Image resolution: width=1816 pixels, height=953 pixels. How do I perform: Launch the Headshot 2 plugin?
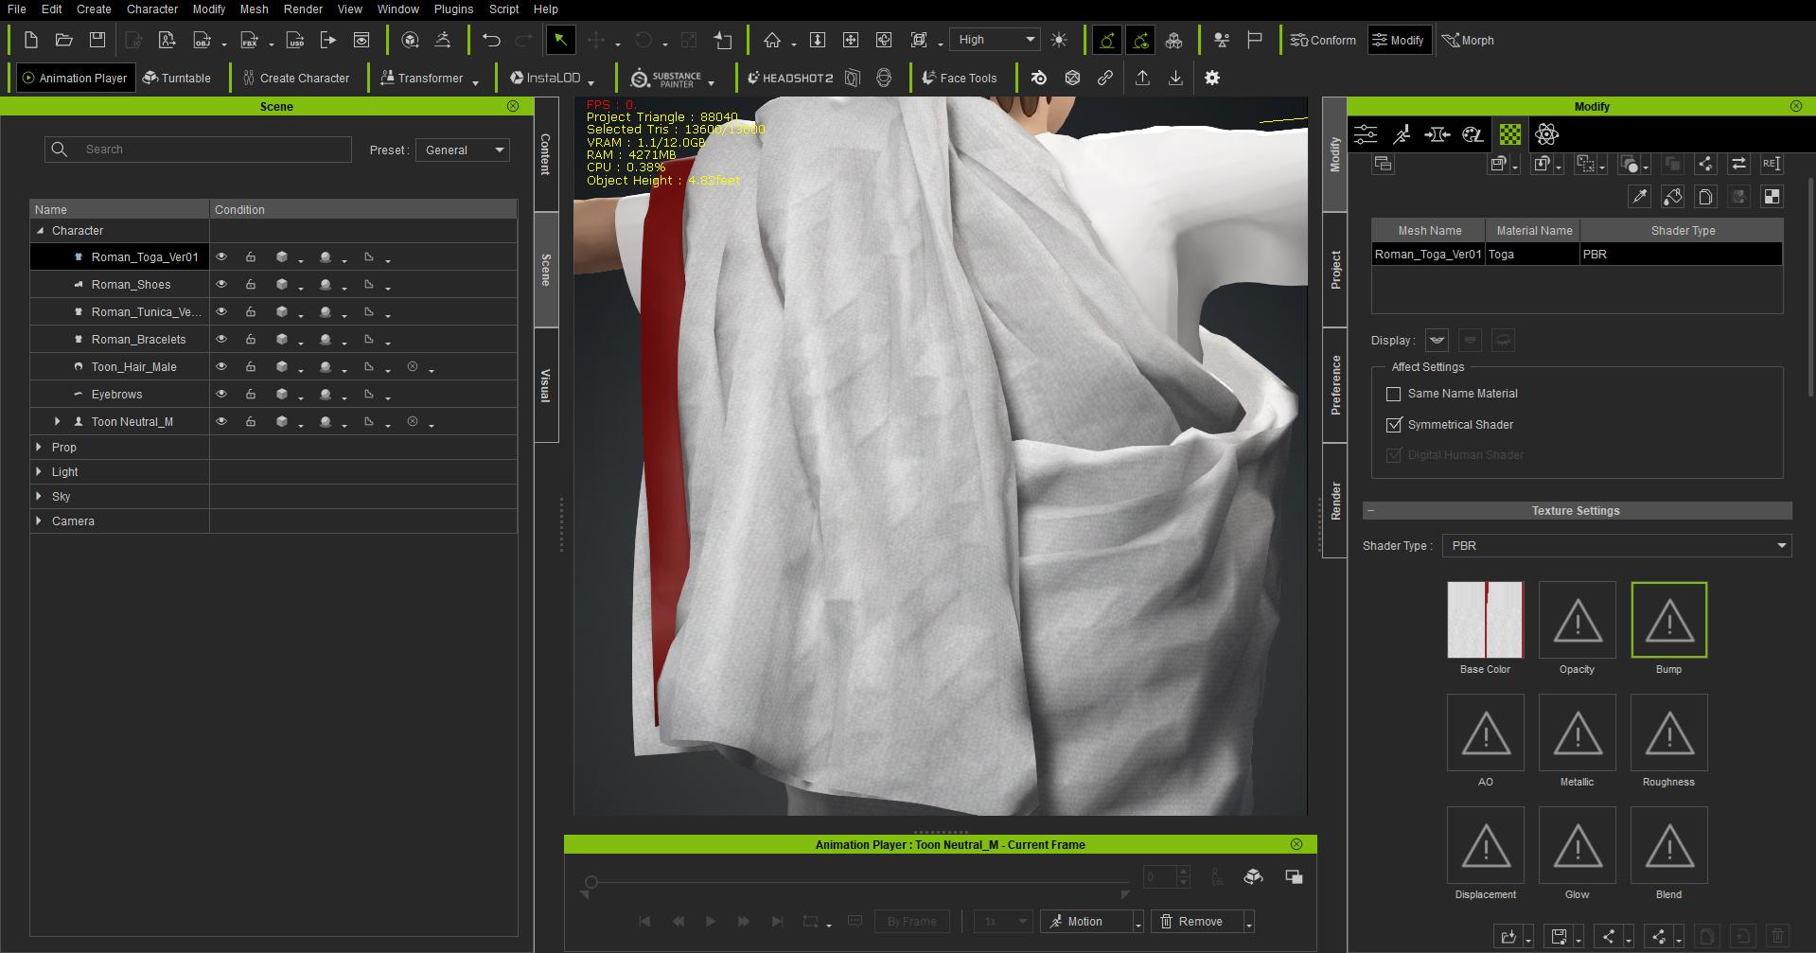coord(790,78)
